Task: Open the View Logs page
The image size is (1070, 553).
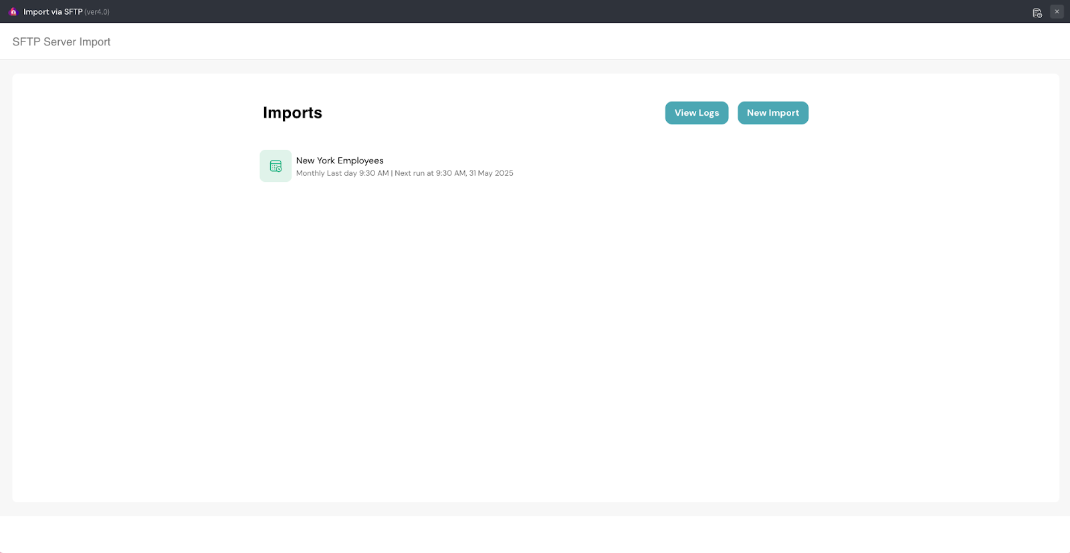Action: click(696, 113)
